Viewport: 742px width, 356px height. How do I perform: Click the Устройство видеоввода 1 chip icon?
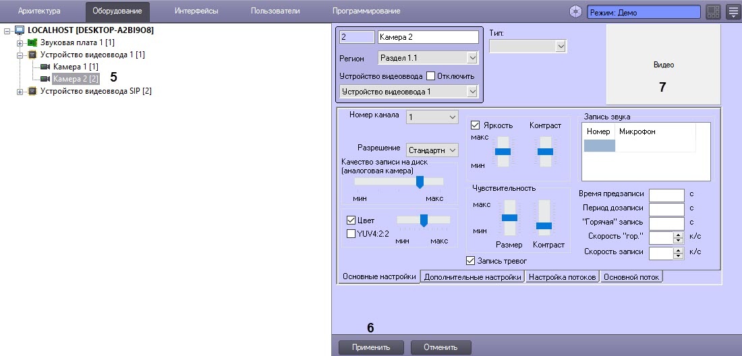(32, 55)
